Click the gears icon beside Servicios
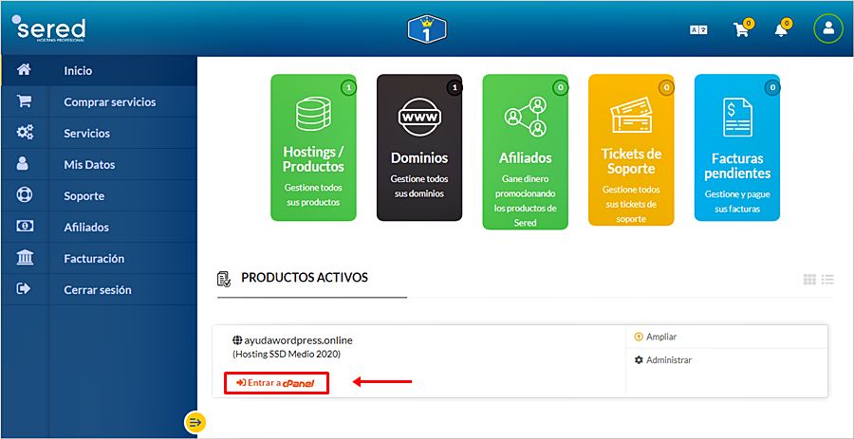This screenshot has width=854, height=439. pyautogui.click(x=25, y=133)
